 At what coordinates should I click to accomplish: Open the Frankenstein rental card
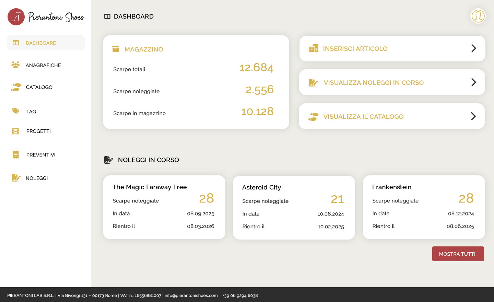point(424,207)
